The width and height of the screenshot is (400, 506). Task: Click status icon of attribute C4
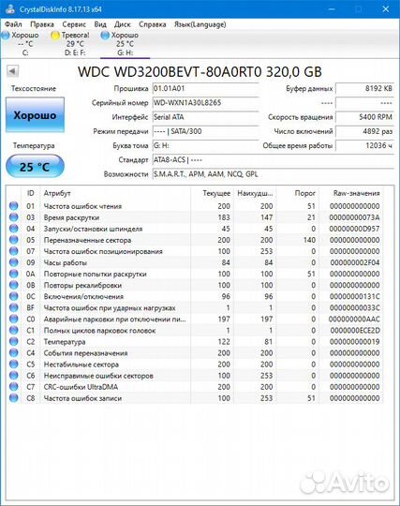click(13, 352)
